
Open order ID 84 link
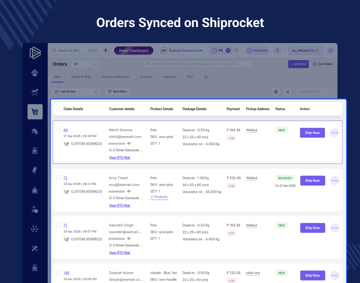(66, 130)
